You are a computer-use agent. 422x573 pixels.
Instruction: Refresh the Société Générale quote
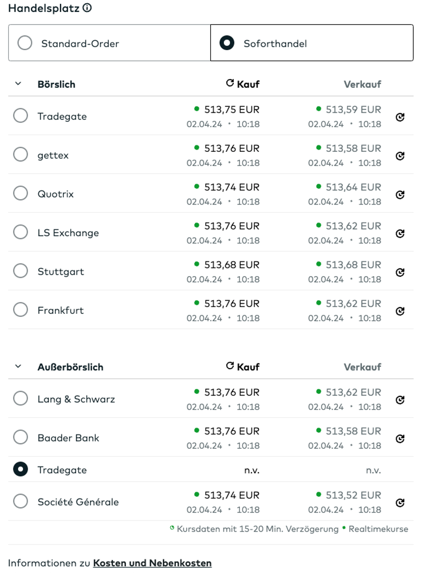coord(400,502)
